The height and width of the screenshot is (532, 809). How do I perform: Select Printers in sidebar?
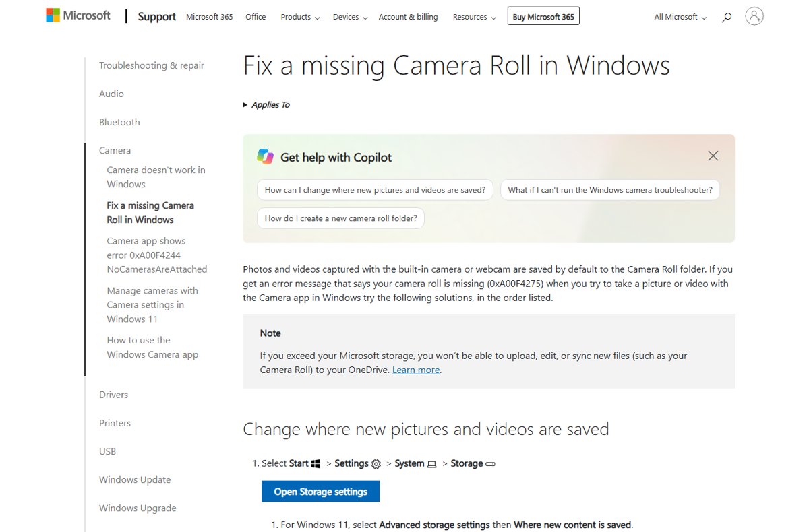click(115, 423)
